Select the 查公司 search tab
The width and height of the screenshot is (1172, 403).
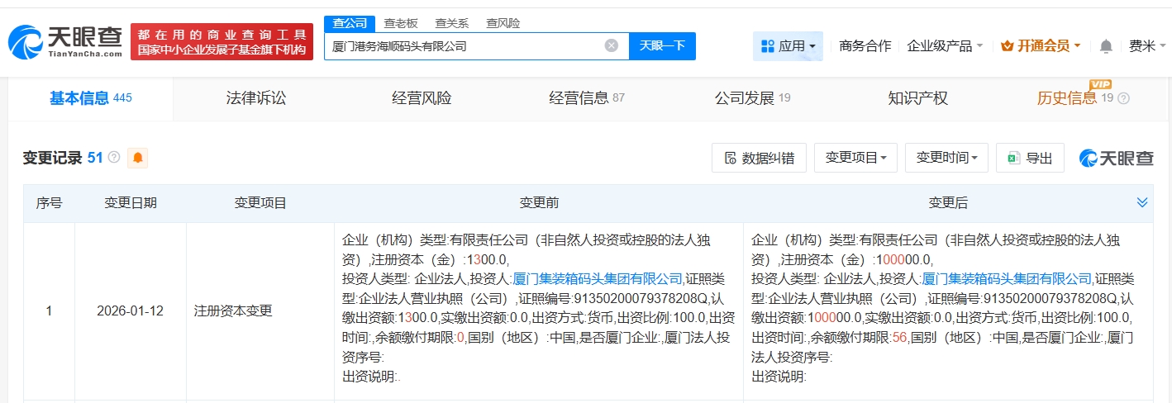350,23
